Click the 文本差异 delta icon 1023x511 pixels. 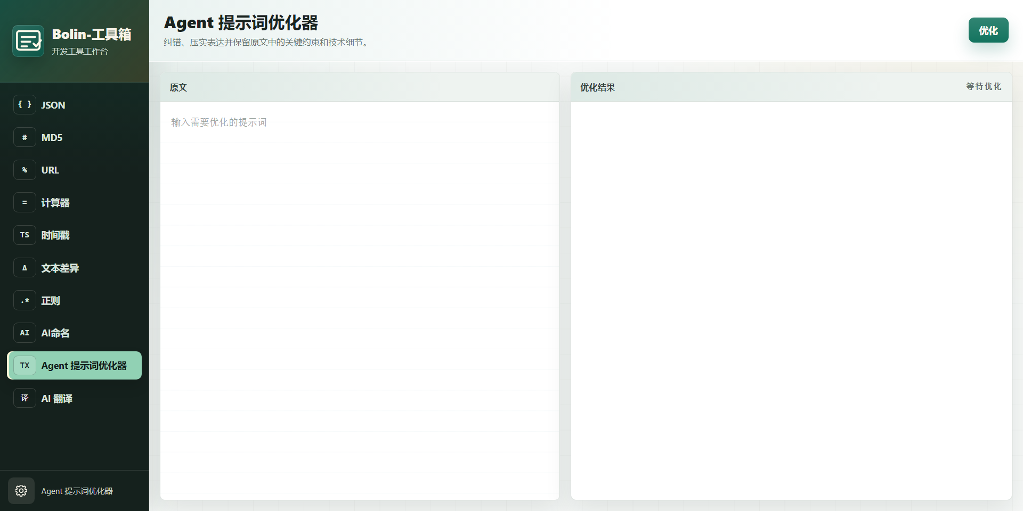tap(25, 268)
